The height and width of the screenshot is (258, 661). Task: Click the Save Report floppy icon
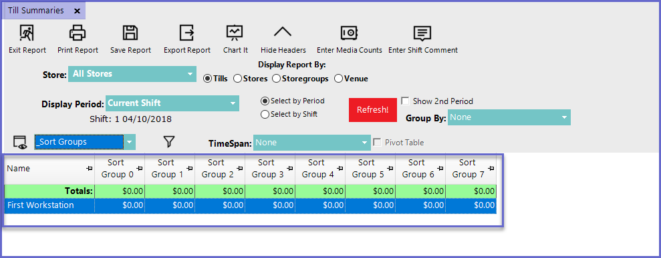coord(130,33)
